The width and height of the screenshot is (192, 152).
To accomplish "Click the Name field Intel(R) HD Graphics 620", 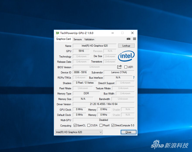I will 94,46.
